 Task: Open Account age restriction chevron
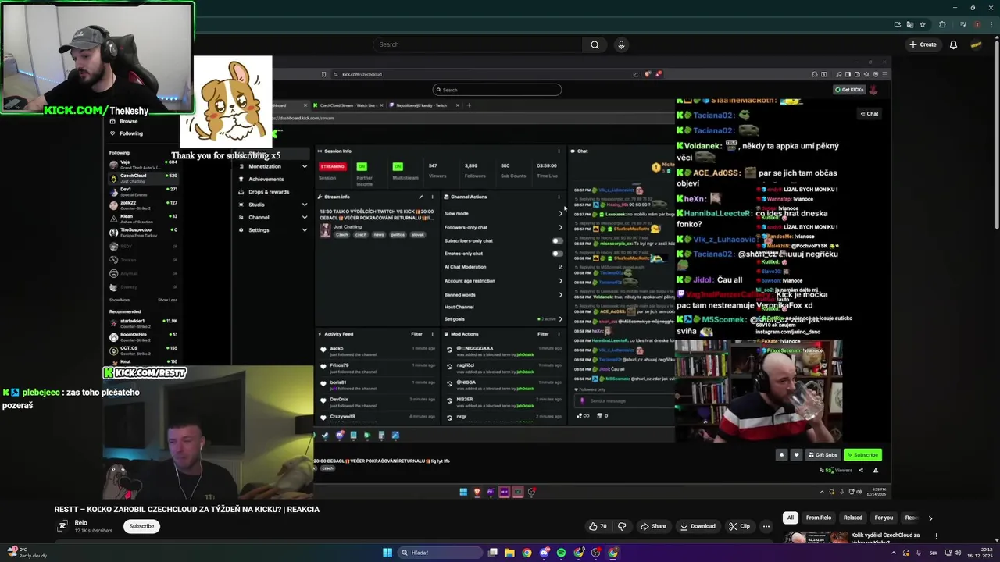pyautogui.click(x=560, y=281)
